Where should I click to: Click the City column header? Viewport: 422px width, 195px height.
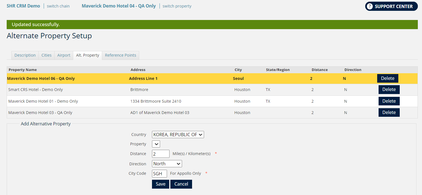click(238, 70)
